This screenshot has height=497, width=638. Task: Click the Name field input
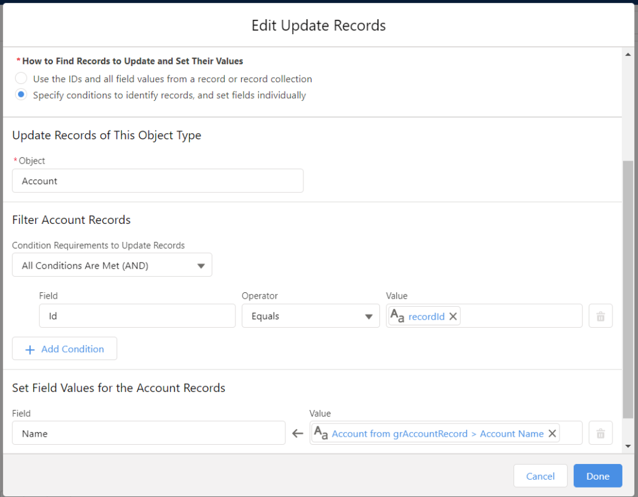click(148, 434)
